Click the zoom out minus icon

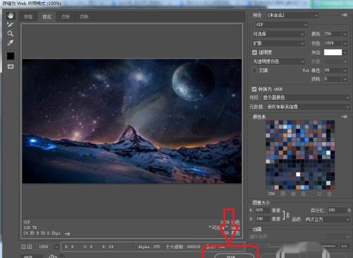pos(23,247)
